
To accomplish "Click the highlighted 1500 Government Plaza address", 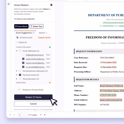I will tap(113, 23).
